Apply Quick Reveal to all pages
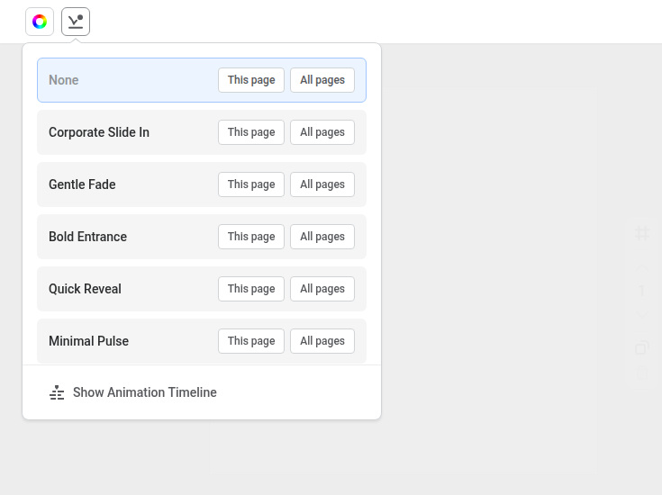 322,289
